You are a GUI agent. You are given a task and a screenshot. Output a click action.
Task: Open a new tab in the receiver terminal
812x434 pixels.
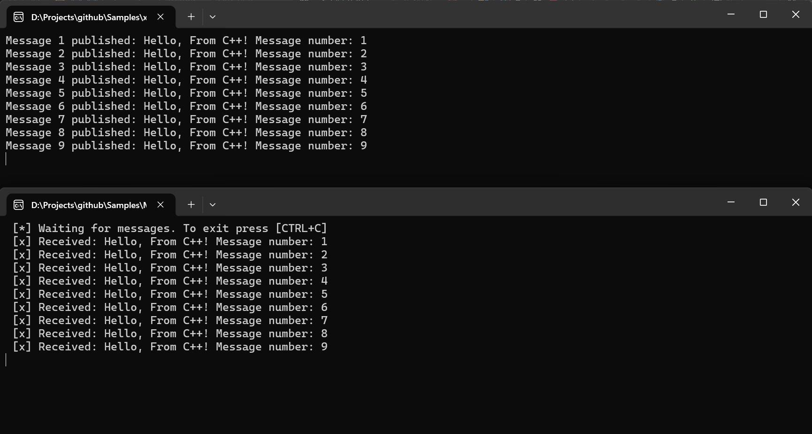(x=191, y=205)
